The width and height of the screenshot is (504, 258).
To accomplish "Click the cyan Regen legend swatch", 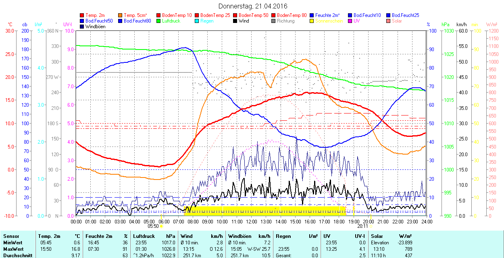I will pyautogui.click(x=197, y=21).
